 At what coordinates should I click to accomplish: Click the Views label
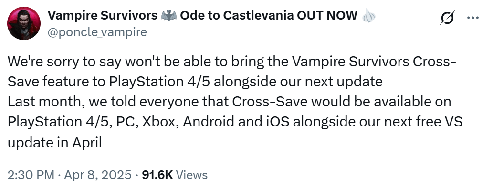coord(191,175)
